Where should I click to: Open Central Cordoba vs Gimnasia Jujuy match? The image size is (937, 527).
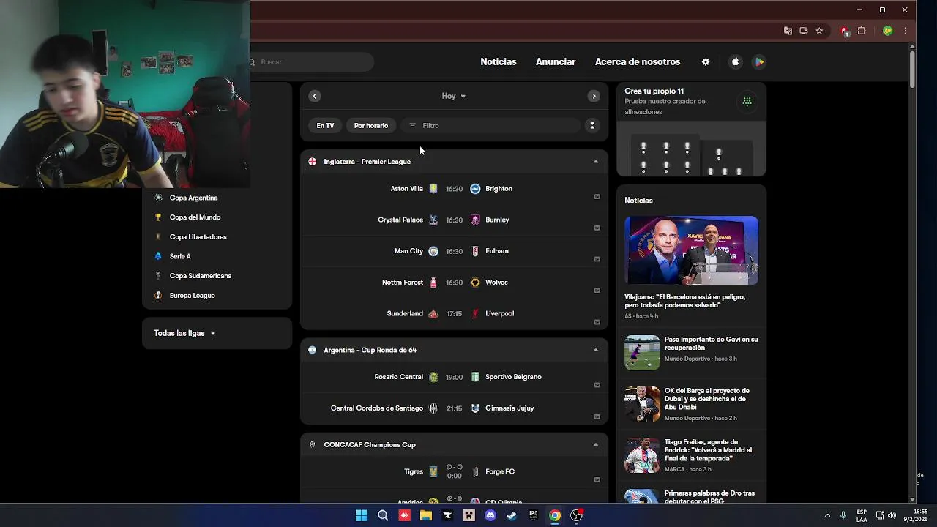click(454, 408)
